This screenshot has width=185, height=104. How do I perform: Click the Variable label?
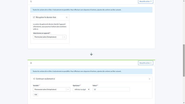click(36, 85)
